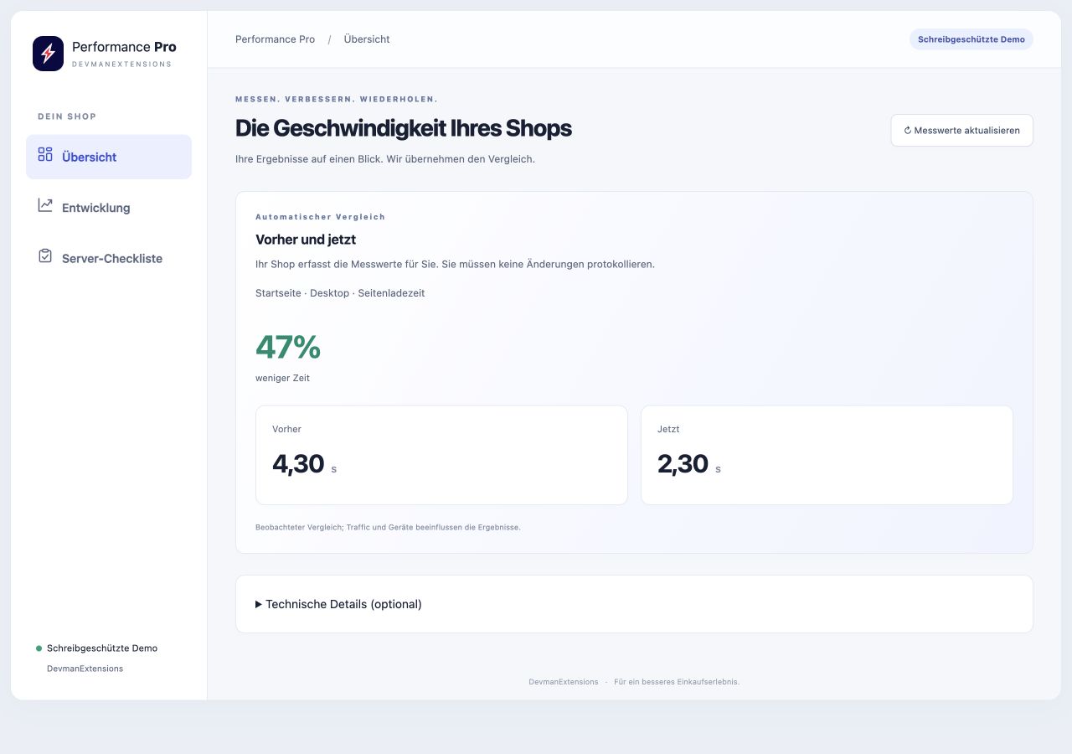The width and height of the screenshot is (1072, 754).
Task: Click the Übersicht grid icon in sidebar
Action: [x=45, y=154]
